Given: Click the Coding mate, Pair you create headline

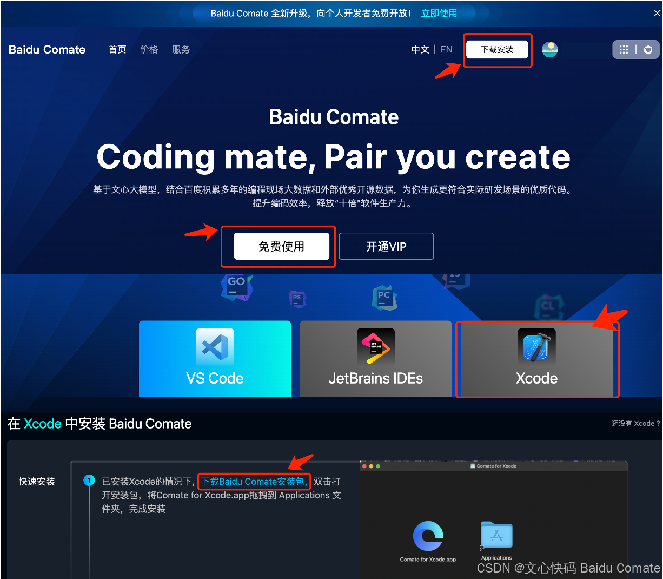Looking at the screenshot, I should click(333, 157).
